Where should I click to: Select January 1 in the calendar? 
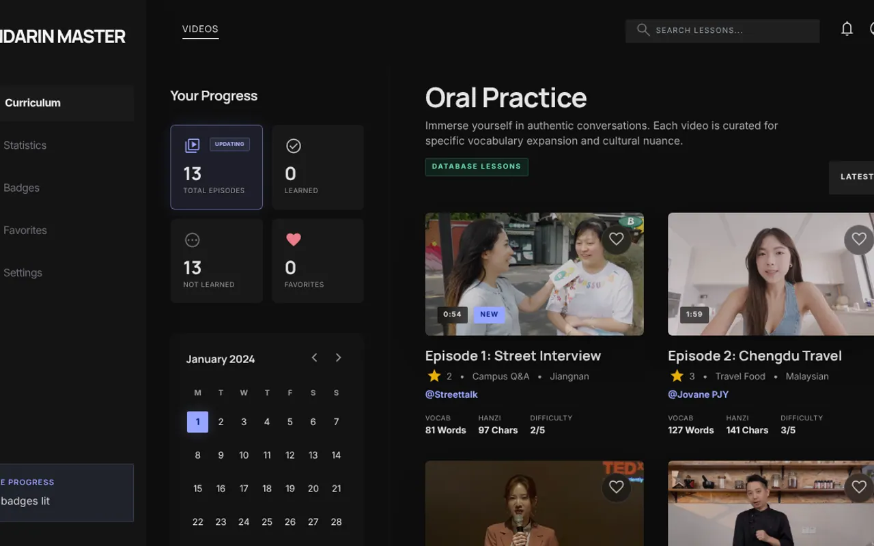tap(197, 422)
